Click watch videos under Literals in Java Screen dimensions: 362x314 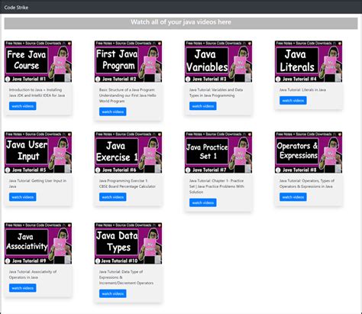(x=293, y=100)
